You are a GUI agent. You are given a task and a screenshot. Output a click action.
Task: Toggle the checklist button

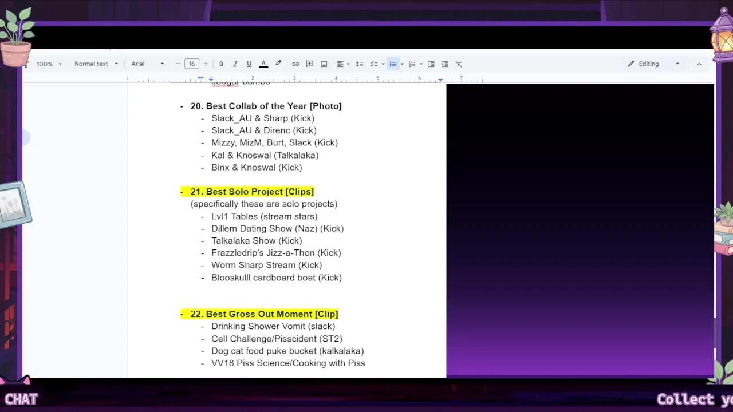point(374,64)
